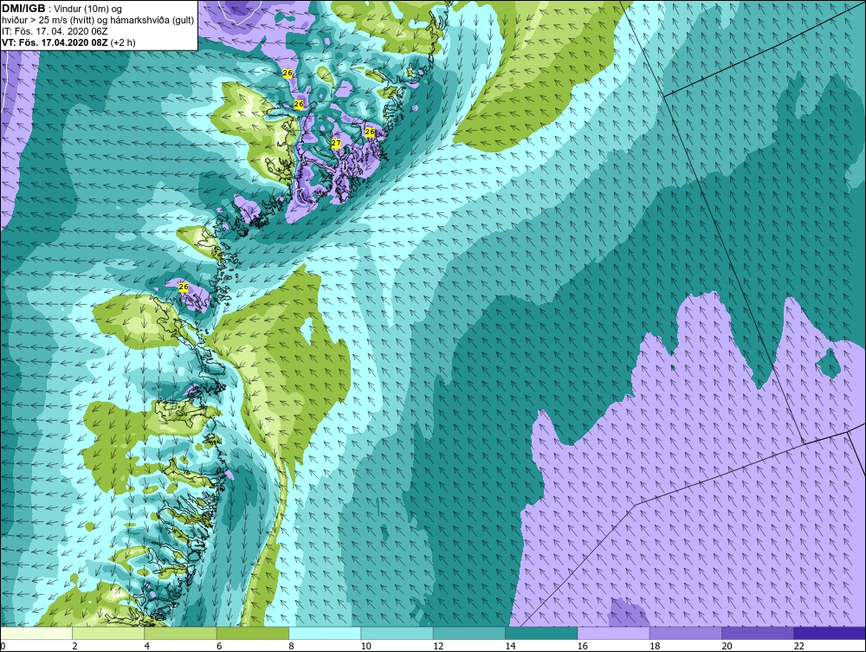Screen dimensions: 866x652
Task: Click the 12–14 m/s legend swatch
Action: point(469,633)
